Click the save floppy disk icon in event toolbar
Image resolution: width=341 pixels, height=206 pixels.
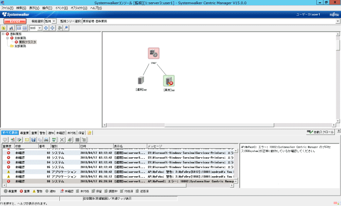(34, 140)
